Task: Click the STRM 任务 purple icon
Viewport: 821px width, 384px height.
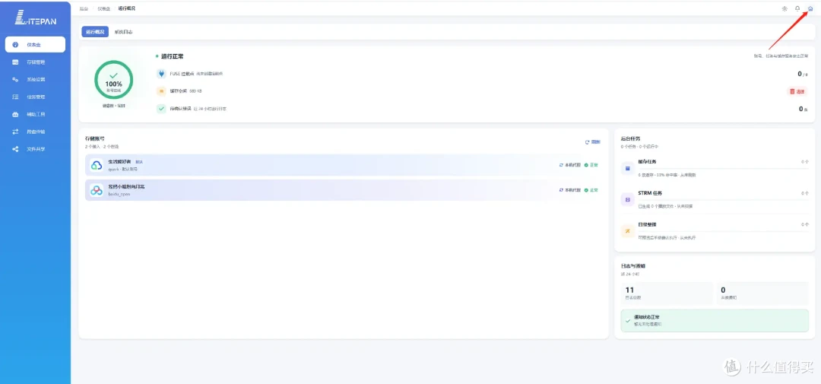Action: point(627,199)
